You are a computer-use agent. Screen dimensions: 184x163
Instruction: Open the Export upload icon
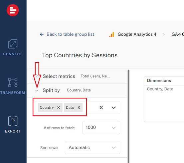point(13,121)
